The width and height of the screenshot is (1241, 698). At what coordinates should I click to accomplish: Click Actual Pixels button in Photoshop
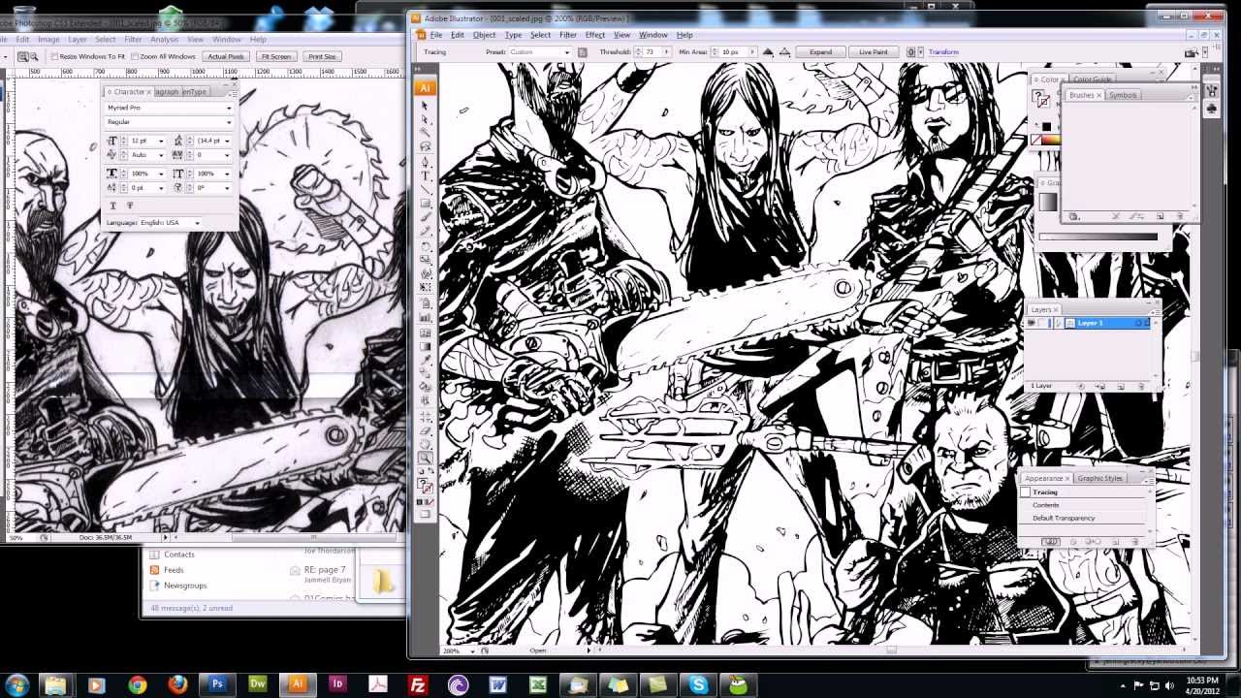point(226,56)
